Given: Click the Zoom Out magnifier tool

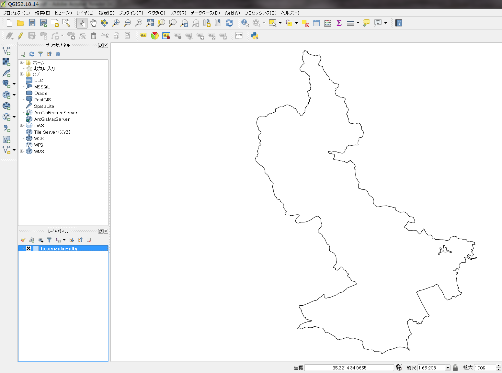Looking at the screenshot, I should tap(127, 23).
